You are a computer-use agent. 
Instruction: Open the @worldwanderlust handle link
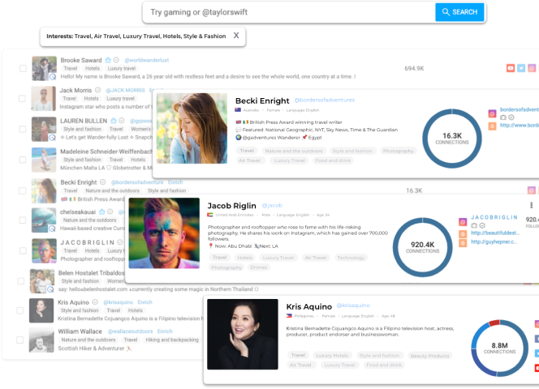147,60
